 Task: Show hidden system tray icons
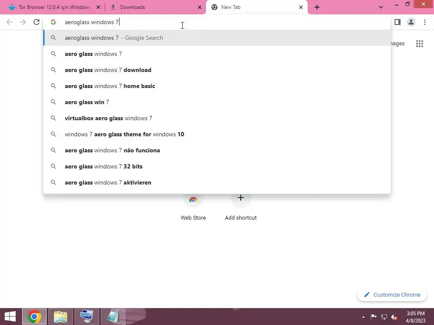(363, 317)
